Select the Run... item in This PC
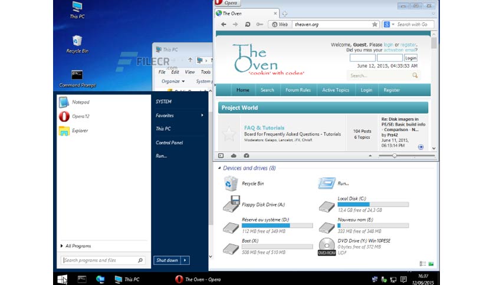Screen dimensions: 493x285 [333, 183]
